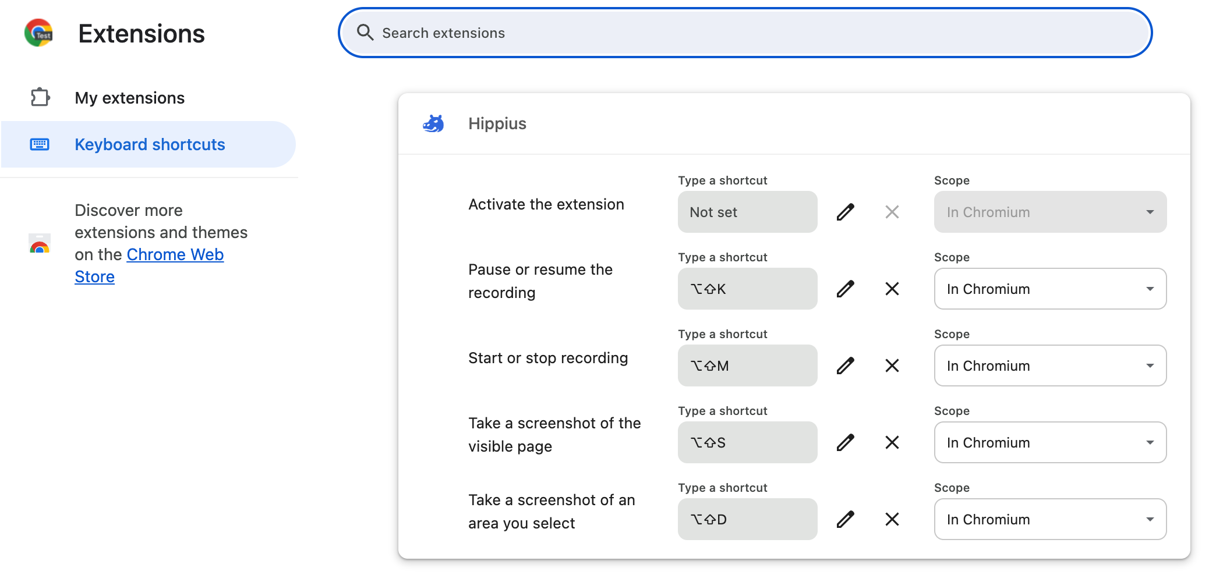Screen dimensions: 1223x582
Task: Clear the visible page screenshot shortcut
Action: [x=892, y=442]
